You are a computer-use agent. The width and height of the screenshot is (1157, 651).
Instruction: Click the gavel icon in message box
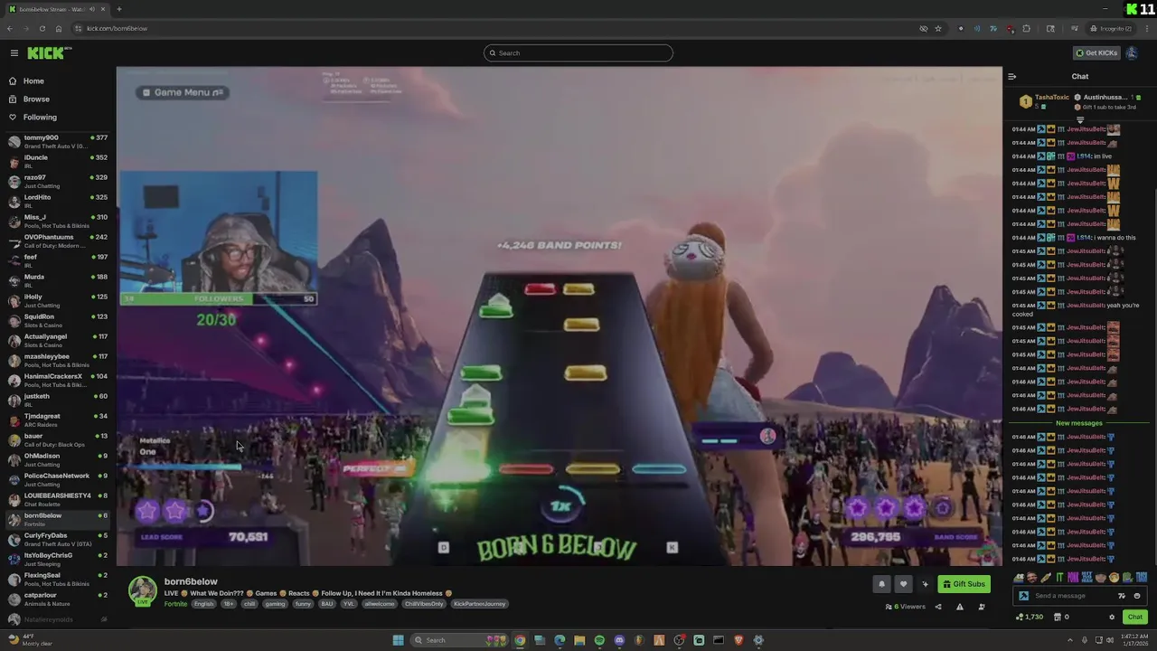(1023, 596)
